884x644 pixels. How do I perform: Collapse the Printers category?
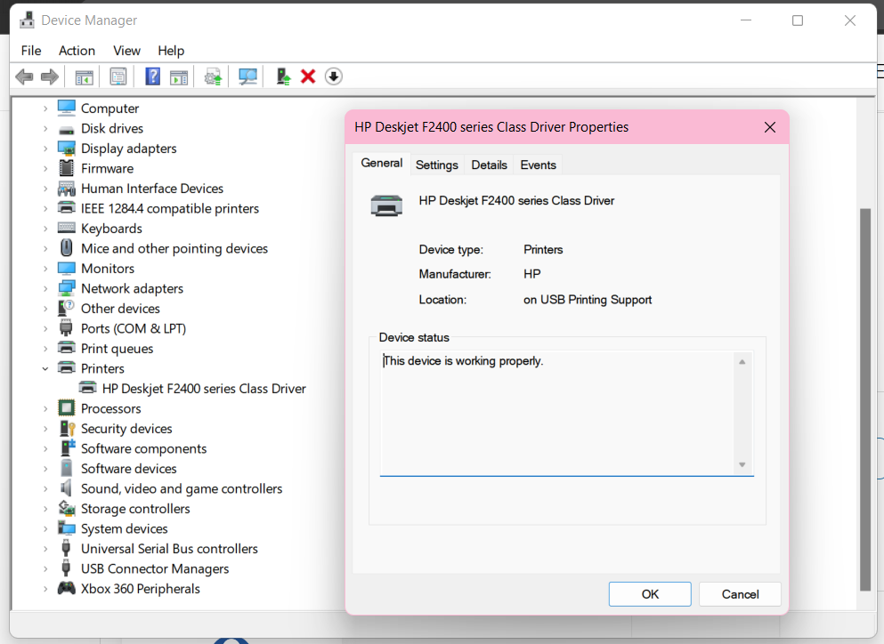pos(45,368)
